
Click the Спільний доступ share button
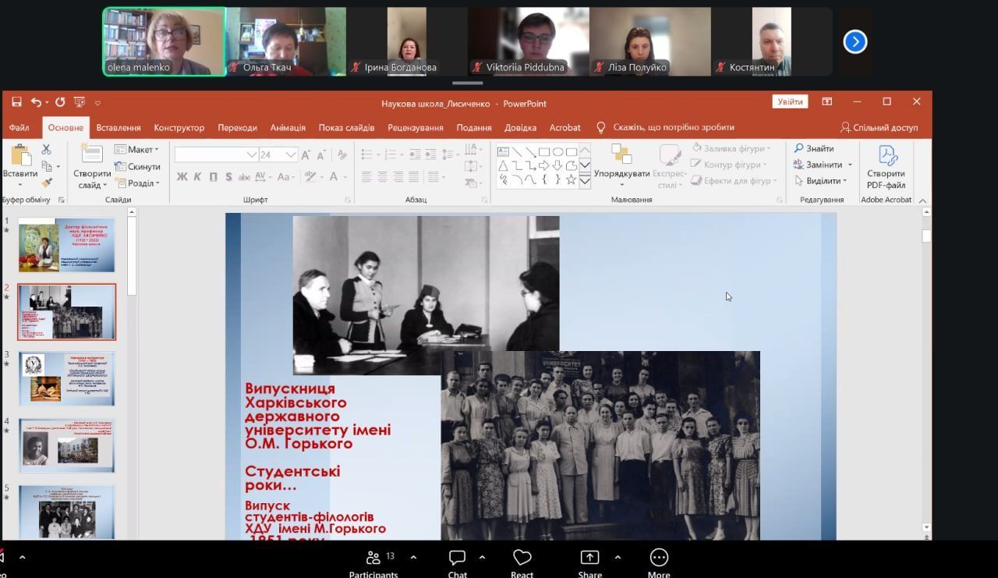pyautogui.click(x=879, y=128)
